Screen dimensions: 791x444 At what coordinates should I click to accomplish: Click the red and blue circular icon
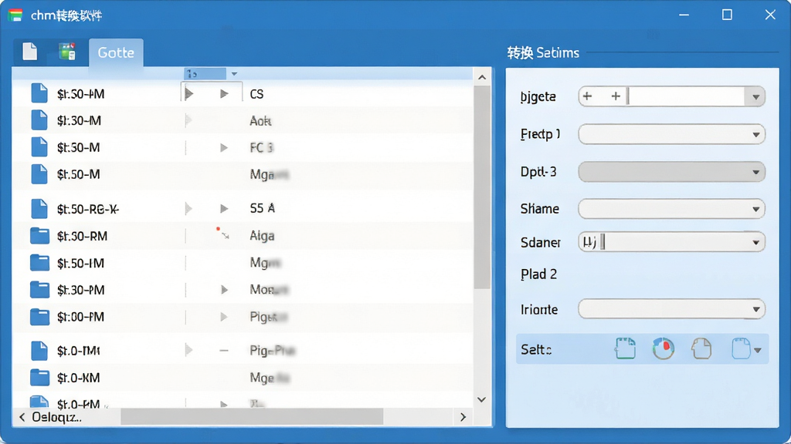664,348
